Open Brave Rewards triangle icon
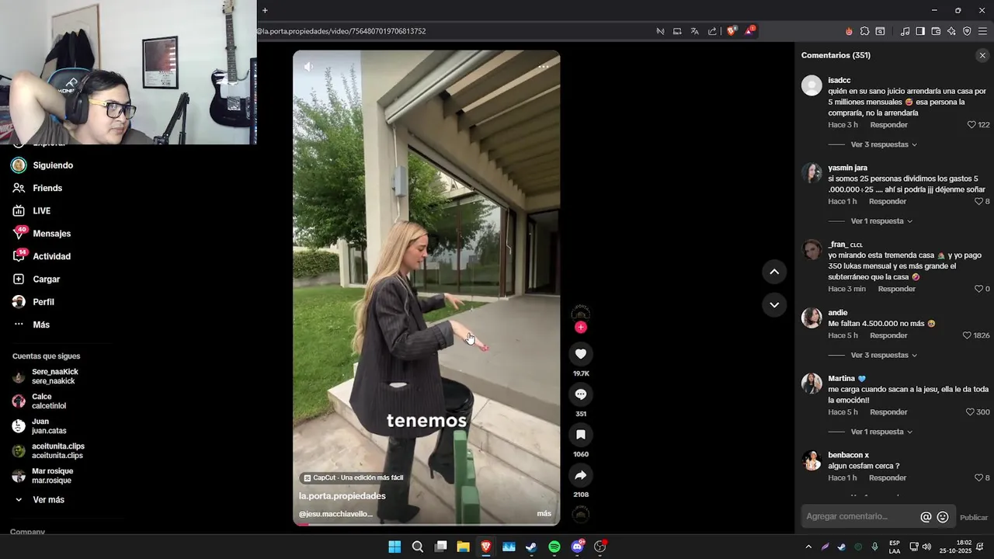Image resolution: width=994 pixels, height=559 pixels. (749, 31)
